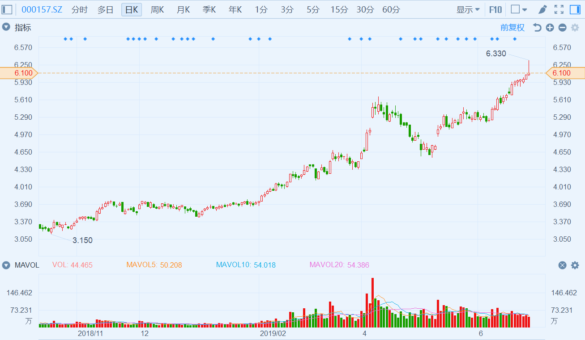Zoom out with the minus icon
This screenshot has height=340, width=585.
click(562, 28)
